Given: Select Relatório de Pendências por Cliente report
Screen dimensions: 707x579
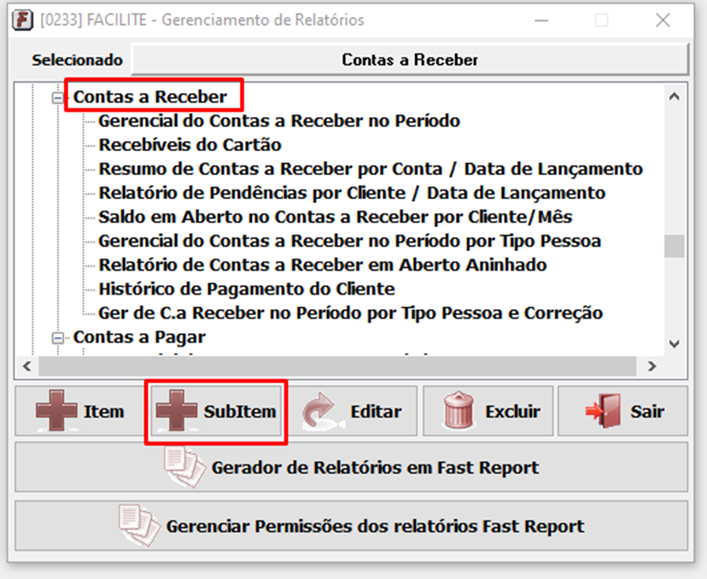Looking at the screenshot, I should tap(351, 193).
